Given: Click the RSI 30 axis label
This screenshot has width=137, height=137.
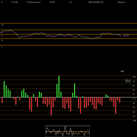Looking at the screenshot, I should pos(2,40).
